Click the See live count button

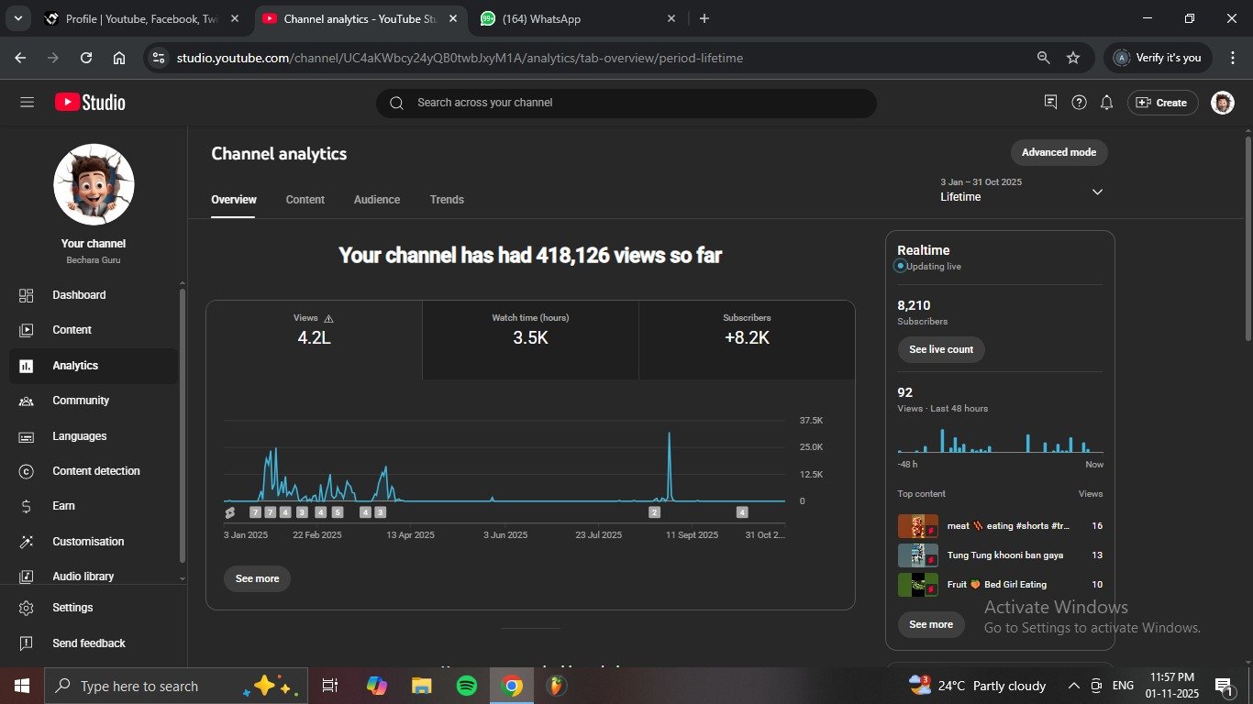tap(940, 349)
